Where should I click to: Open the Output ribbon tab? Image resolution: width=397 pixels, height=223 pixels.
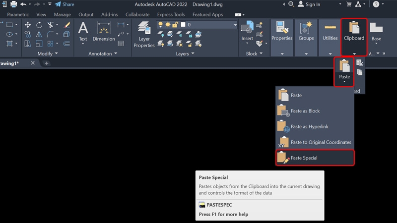86,15
